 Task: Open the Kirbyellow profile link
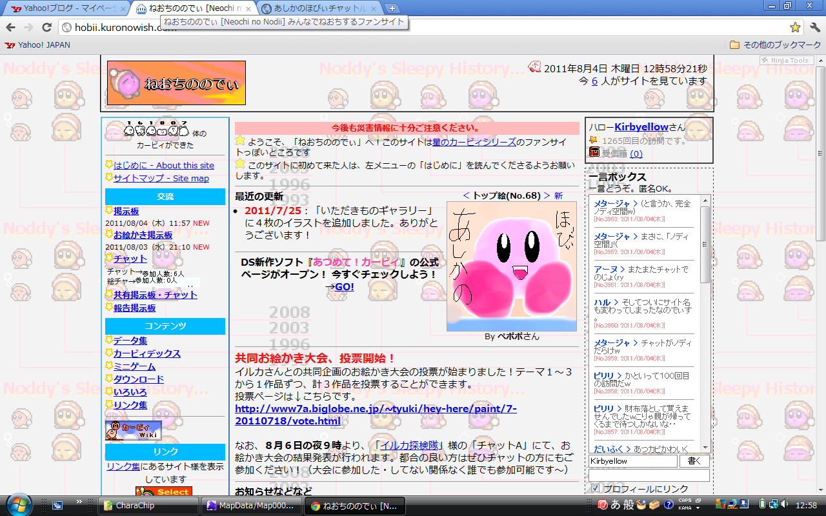(x=641, y=127)
